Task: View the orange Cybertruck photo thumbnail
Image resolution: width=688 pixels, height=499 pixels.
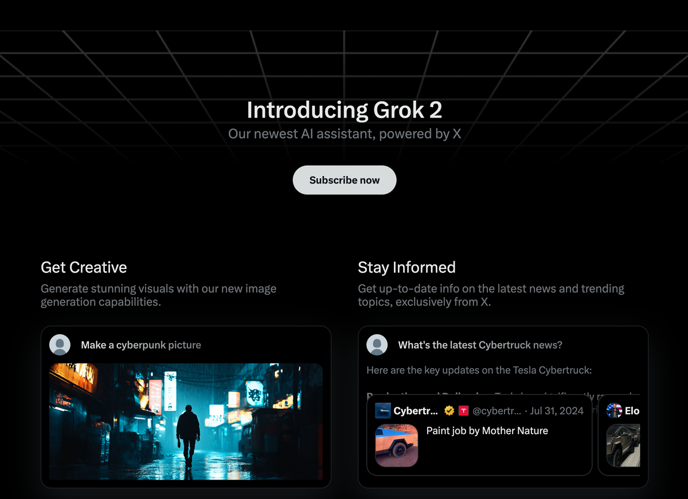Action: 397,446
